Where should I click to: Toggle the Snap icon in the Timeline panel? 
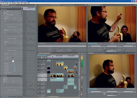42,57
